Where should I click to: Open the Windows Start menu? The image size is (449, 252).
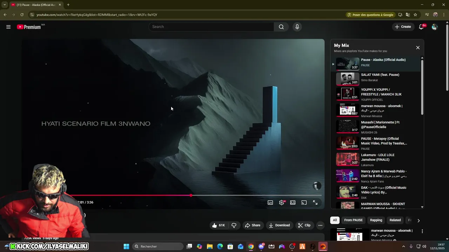[x=126, y=246]
